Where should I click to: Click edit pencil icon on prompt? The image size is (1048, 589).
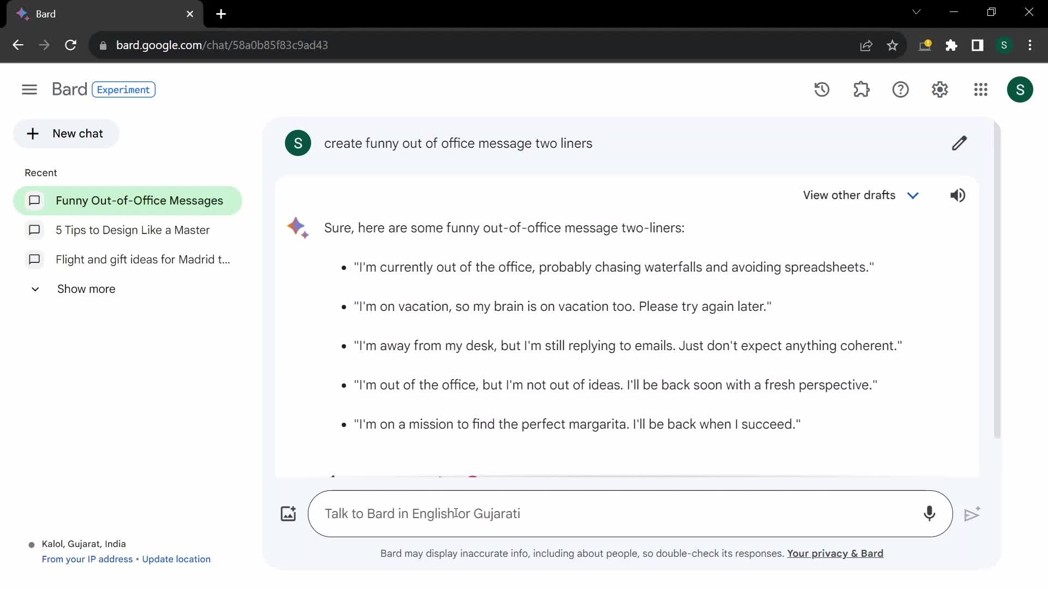pos(960,143)
